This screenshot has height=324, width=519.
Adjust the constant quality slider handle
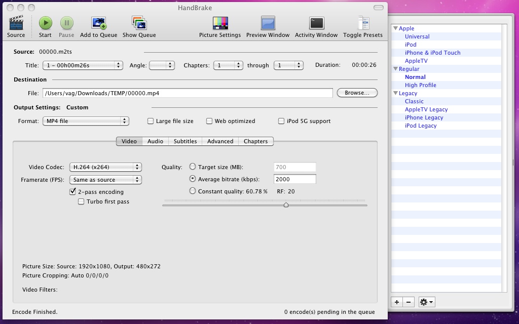click(286, 205)
